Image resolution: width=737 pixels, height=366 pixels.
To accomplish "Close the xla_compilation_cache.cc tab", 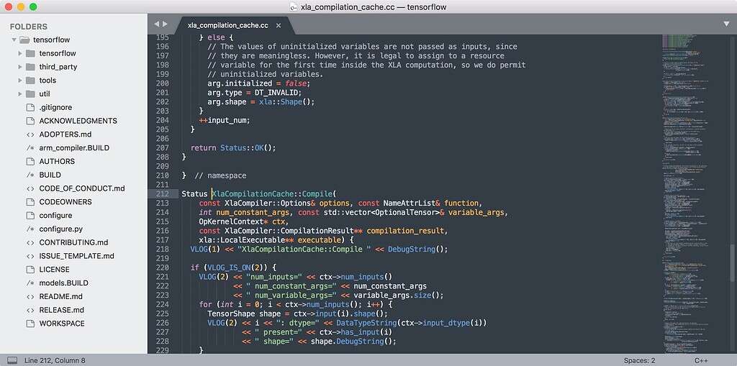I will coord(279,25).
